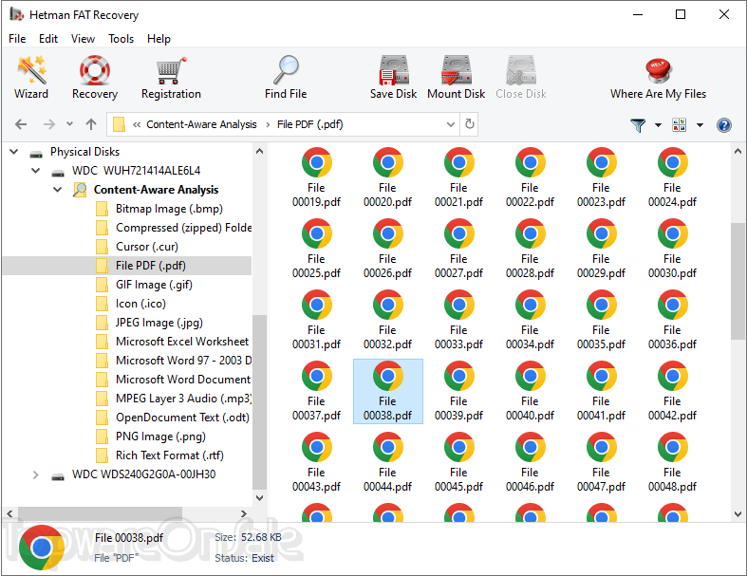This screenshot has width=747, height=576.
Task: Select file 00043.pdf
Action: (316, 462)
